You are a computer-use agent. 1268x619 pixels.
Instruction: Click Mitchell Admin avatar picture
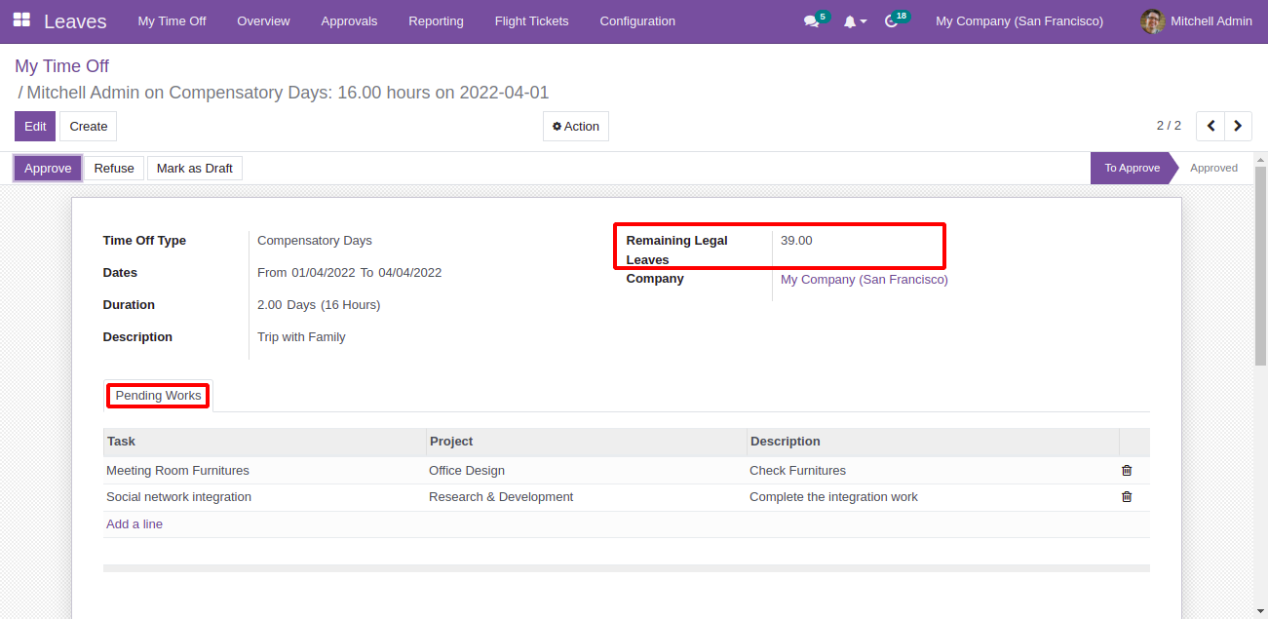click(x=1152, y=21)
